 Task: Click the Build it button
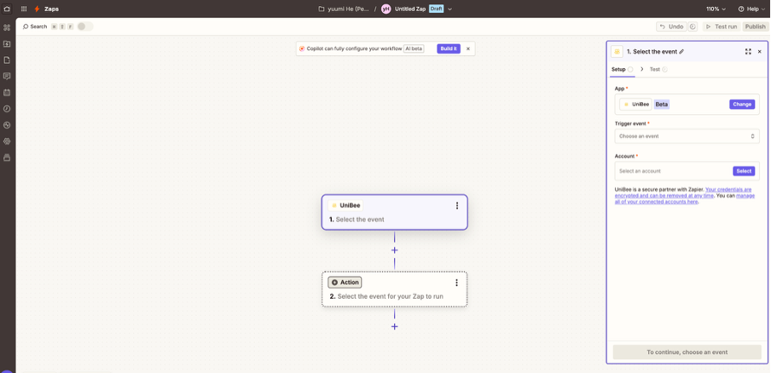[449, 49]
